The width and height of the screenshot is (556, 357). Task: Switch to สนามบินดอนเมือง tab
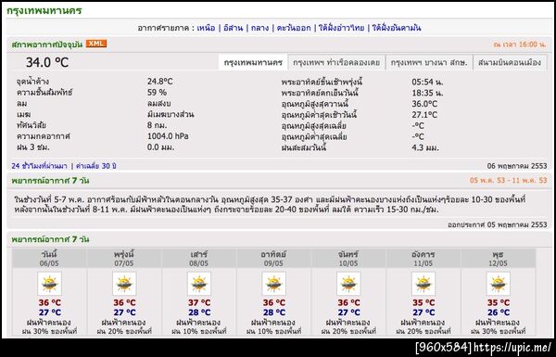click(510, 62)
